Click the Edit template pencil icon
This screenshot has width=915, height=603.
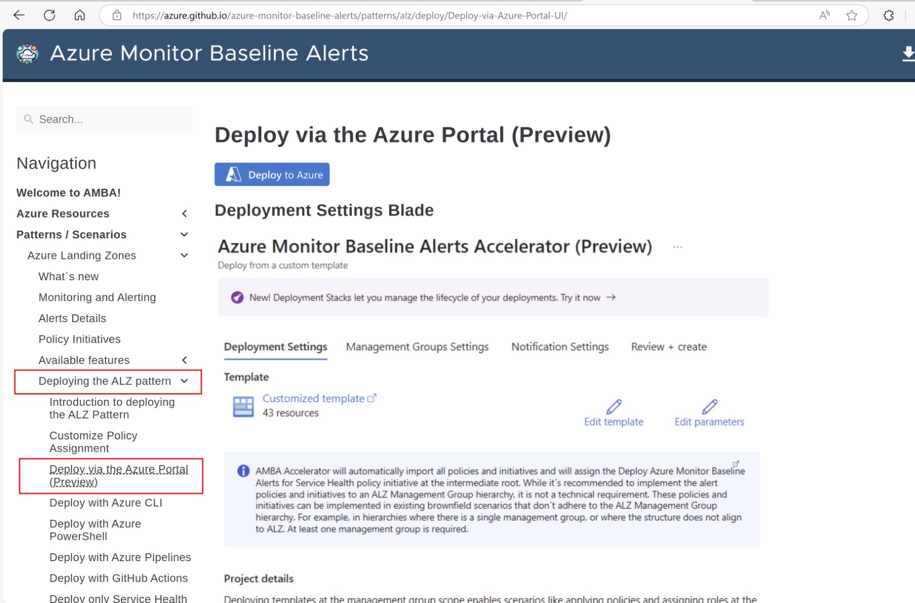(614, 406)
